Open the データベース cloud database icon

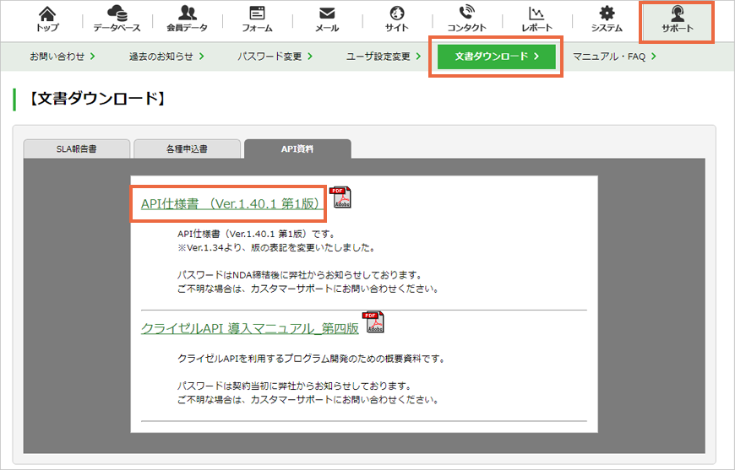tap(117, 14)
